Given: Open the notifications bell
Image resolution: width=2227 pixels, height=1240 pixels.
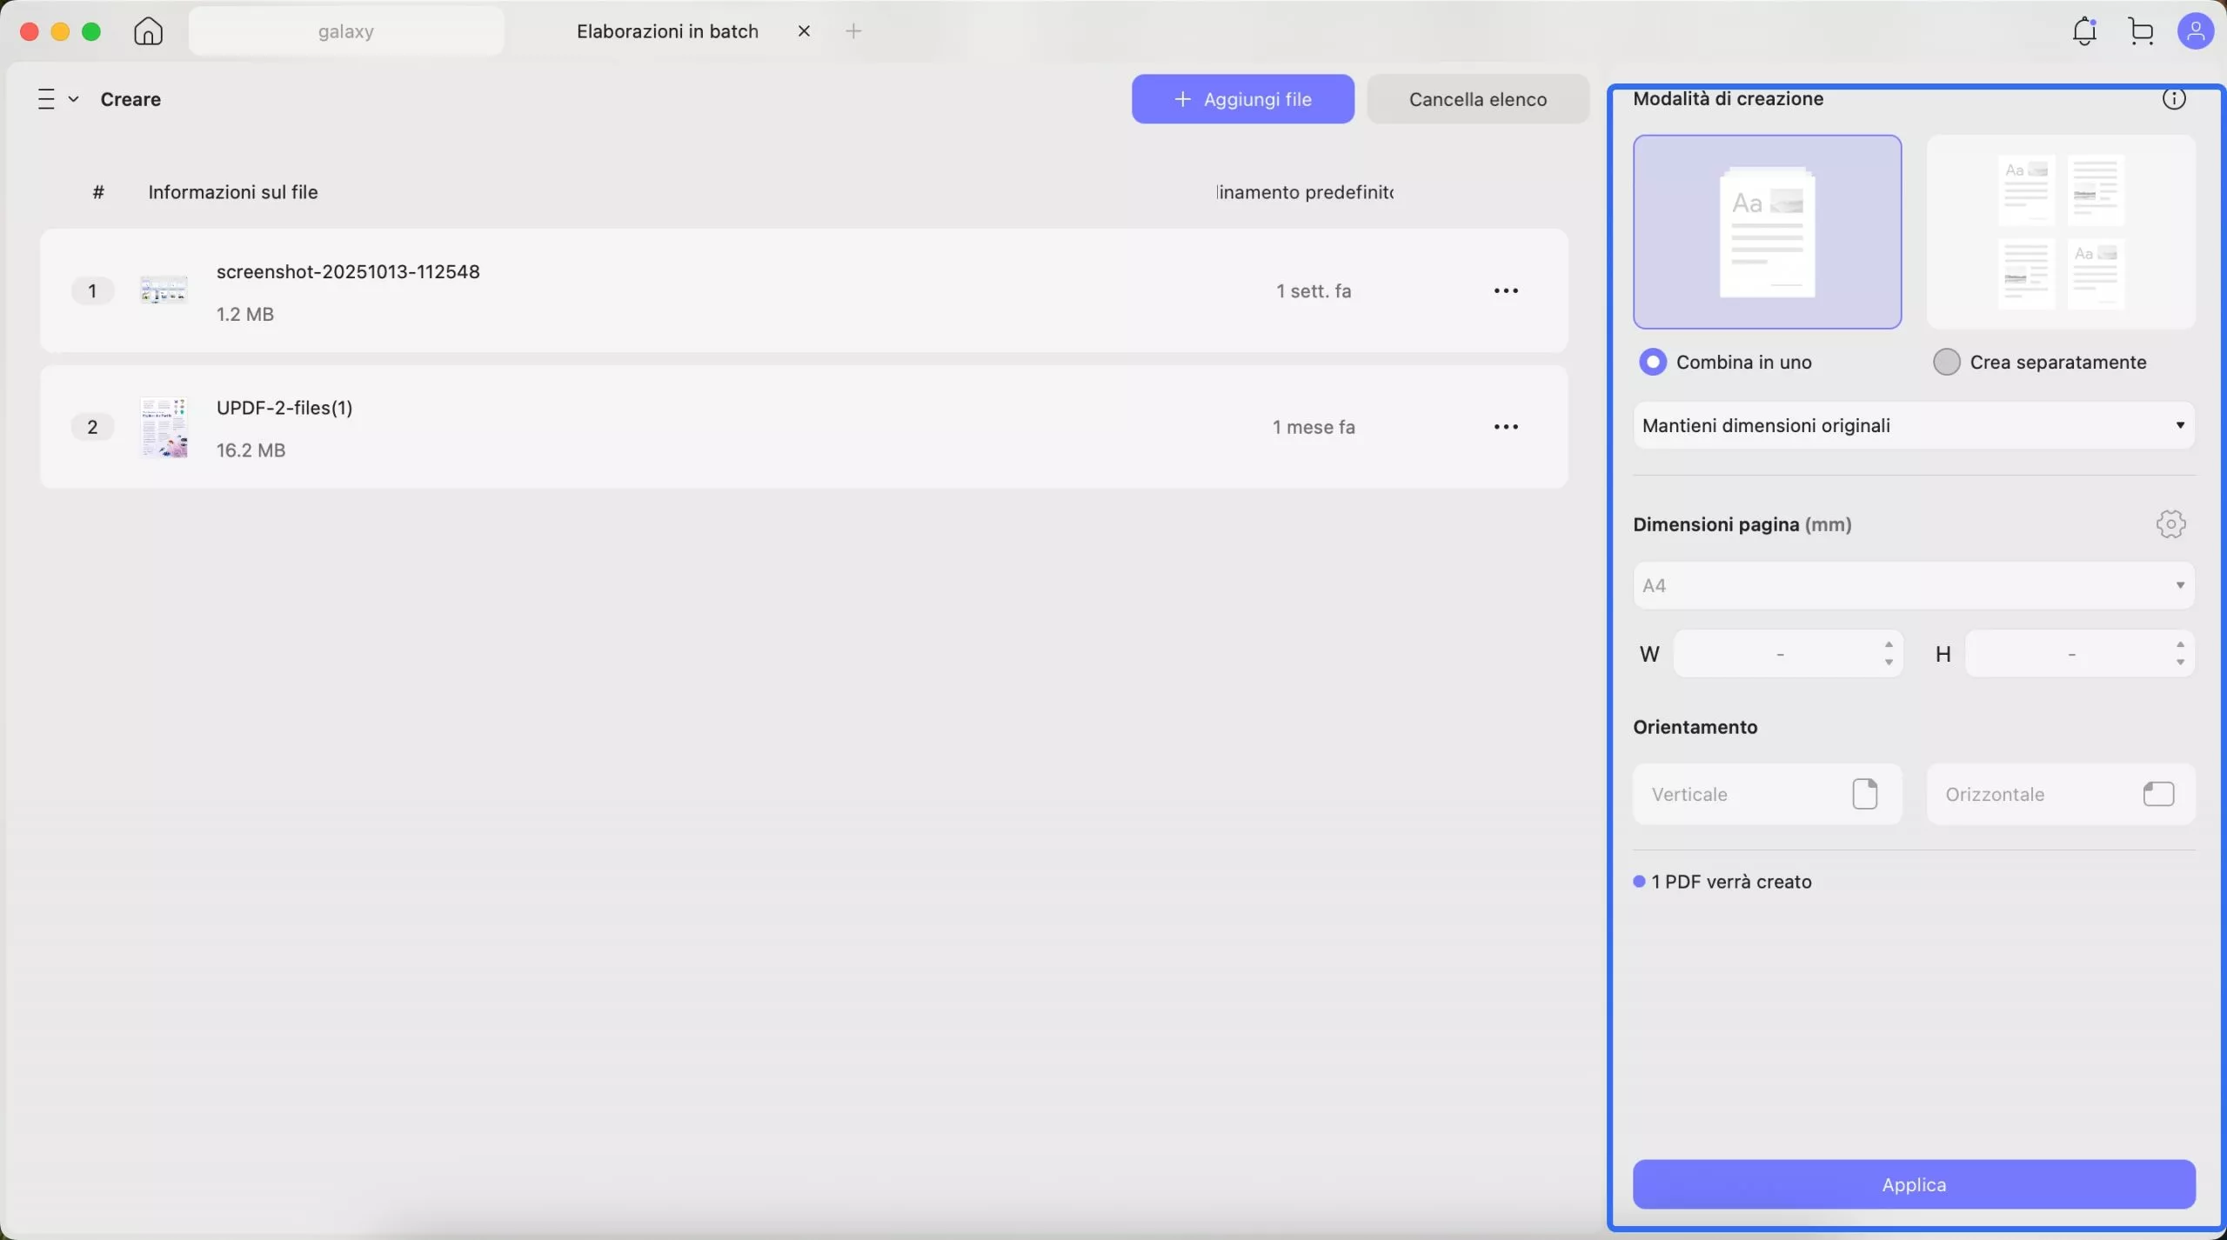Looking at the screenshot, I should (x=2084, y=31).
